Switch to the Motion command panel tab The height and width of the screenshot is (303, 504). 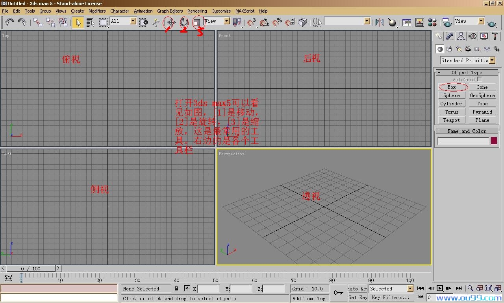point(472,36)
